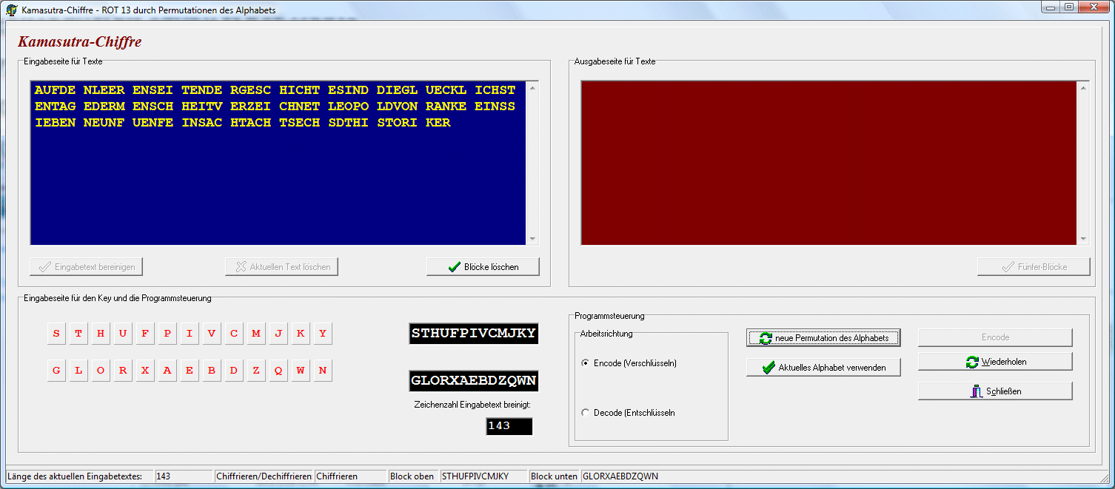
Task: Click the Fünfer-Blöcke button
Action: pos(1034,267)
